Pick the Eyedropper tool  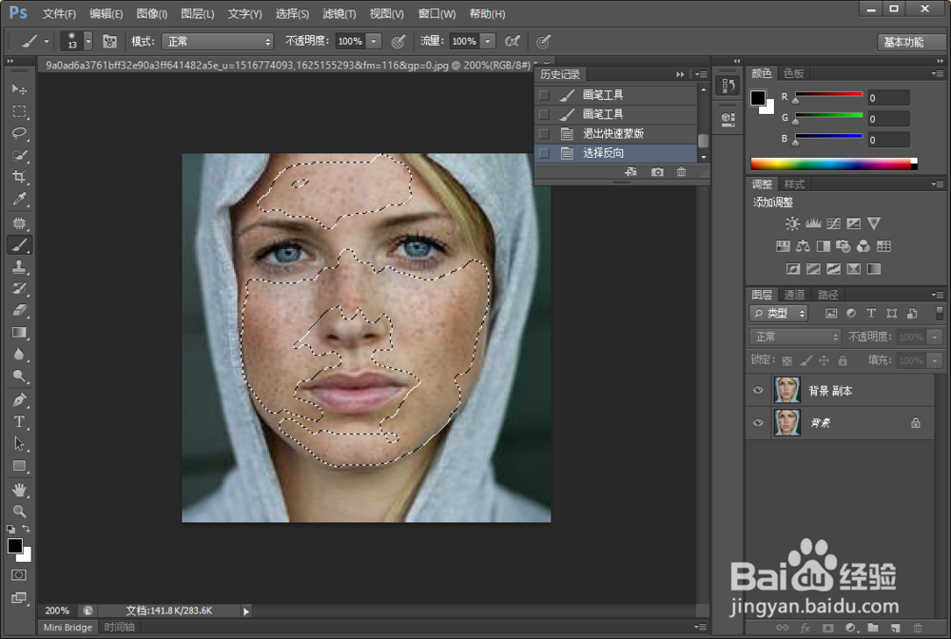pyautogui.click(x=19, y=200)
